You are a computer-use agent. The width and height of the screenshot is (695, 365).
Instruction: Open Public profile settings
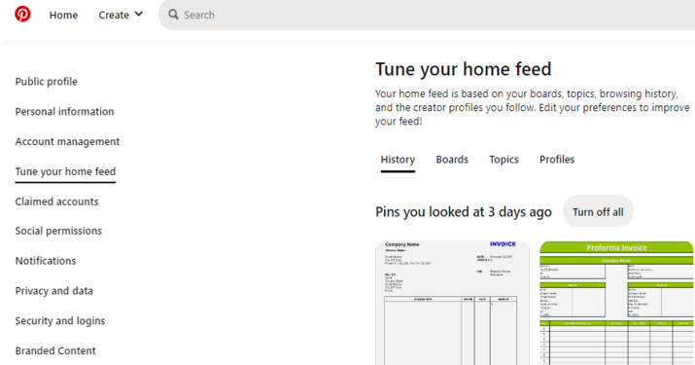click(x=46, y=82)
